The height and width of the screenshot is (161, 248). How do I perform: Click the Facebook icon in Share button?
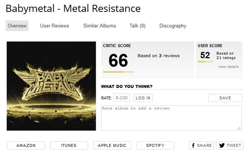pyautogui.click(x=193, y=145)
